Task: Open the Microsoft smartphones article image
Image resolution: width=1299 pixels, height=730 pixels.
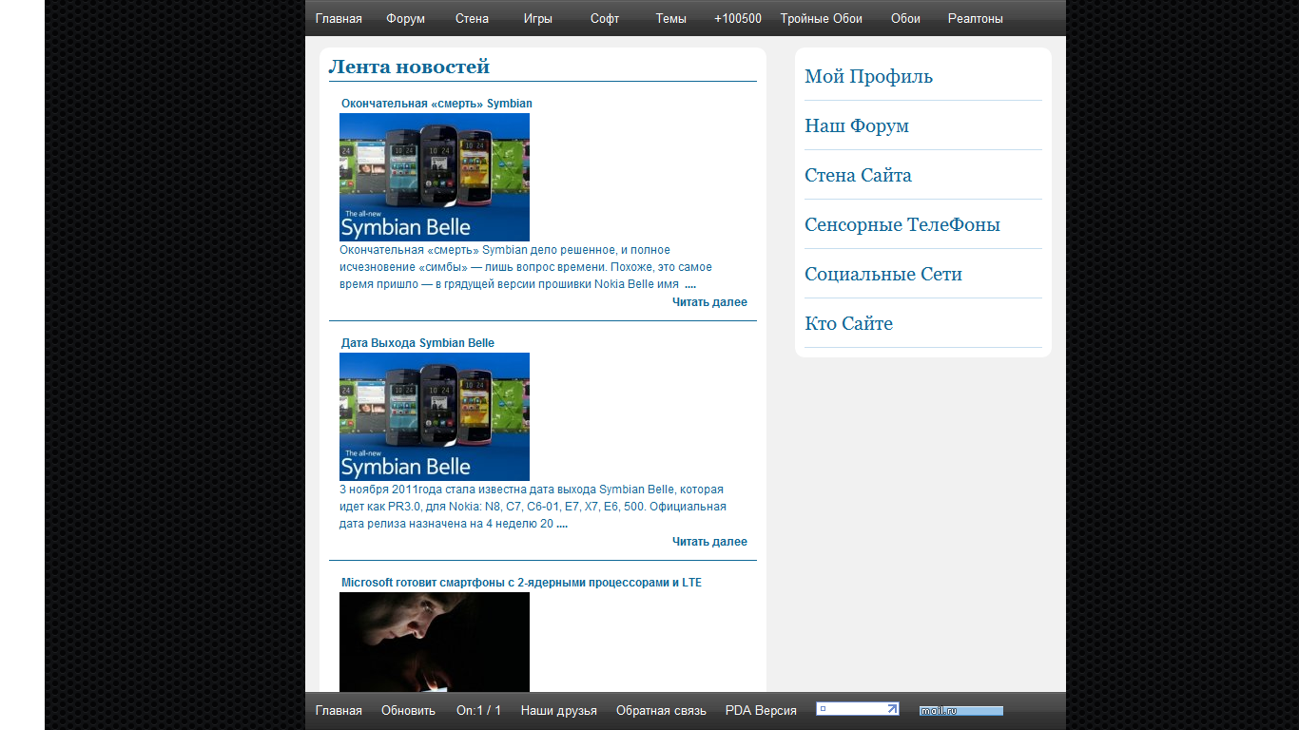Action: [435, 642]
